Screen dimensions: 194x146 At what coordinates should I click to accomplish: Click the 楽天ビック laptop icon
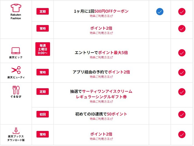coord(16,51)
